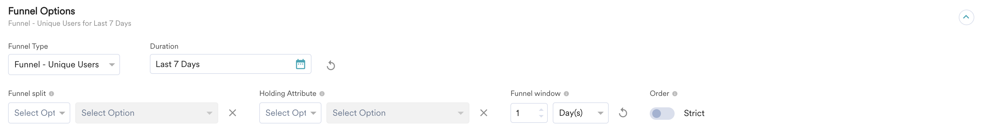The image size is (983, 139).
Task: Open the Day(s) unit dropdown
Action: click(x=580, y=113)
